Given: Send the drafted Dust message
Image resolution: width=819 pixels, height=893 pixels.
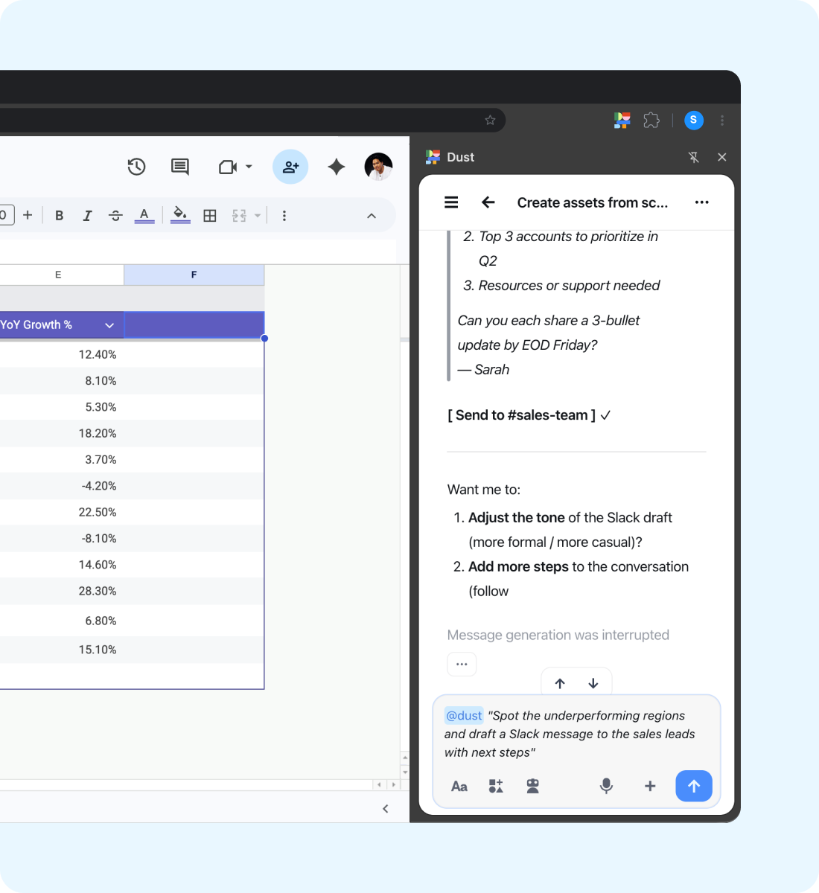Looking at the screenshot, I should pos(693,786).
